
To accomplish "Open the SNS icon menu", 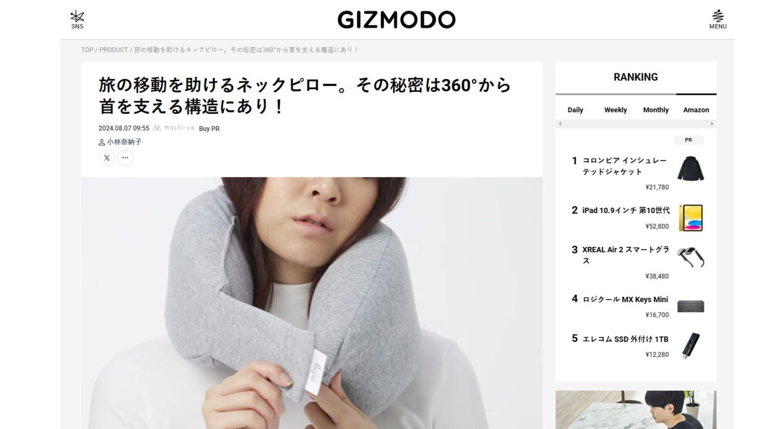I will pos(77,20).
